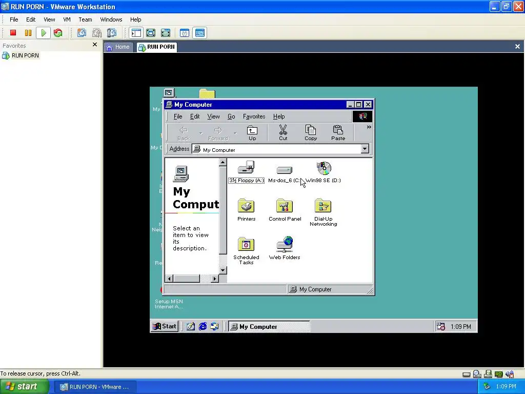Click the greyed revert to snapshot icon
Viewport: 525px width, 394px height.
tap(97, 33)
